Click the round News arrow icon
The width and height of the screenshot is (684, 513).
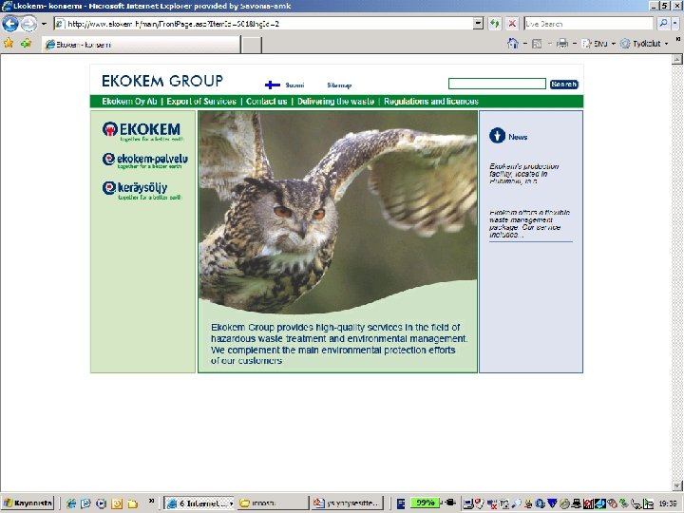(497, 136)
